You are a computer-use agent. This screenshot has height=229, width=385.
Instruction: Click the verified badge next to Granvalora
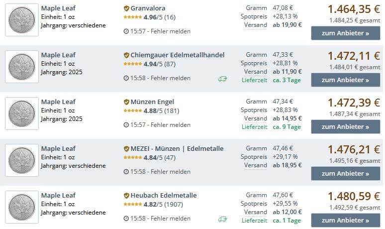(x=126, y=8)
